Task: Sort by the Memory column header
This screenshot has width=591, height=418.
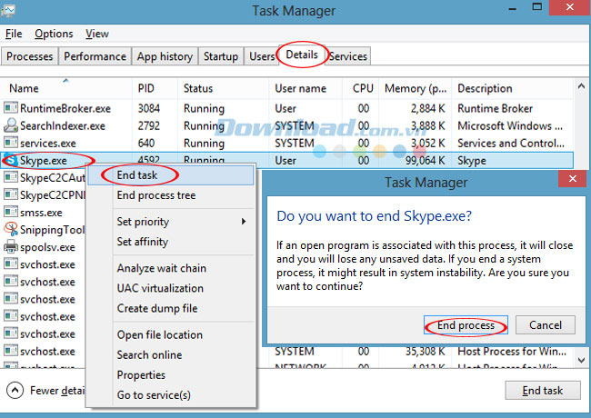Action: click(415, 88)
